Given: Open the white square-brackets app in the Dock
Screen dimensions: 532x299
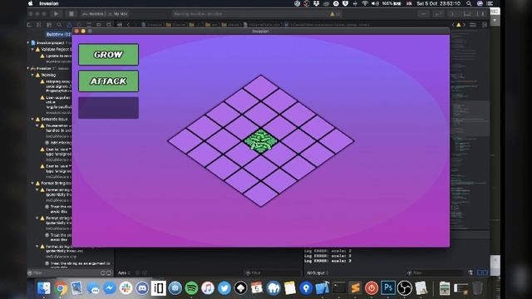Looking at the screenshot, I should pos(159,288).
